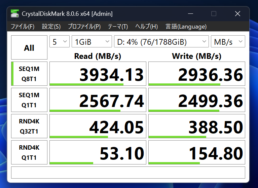Select SEQ1M Q8T1 read value 3934.13

pos(98,74)
